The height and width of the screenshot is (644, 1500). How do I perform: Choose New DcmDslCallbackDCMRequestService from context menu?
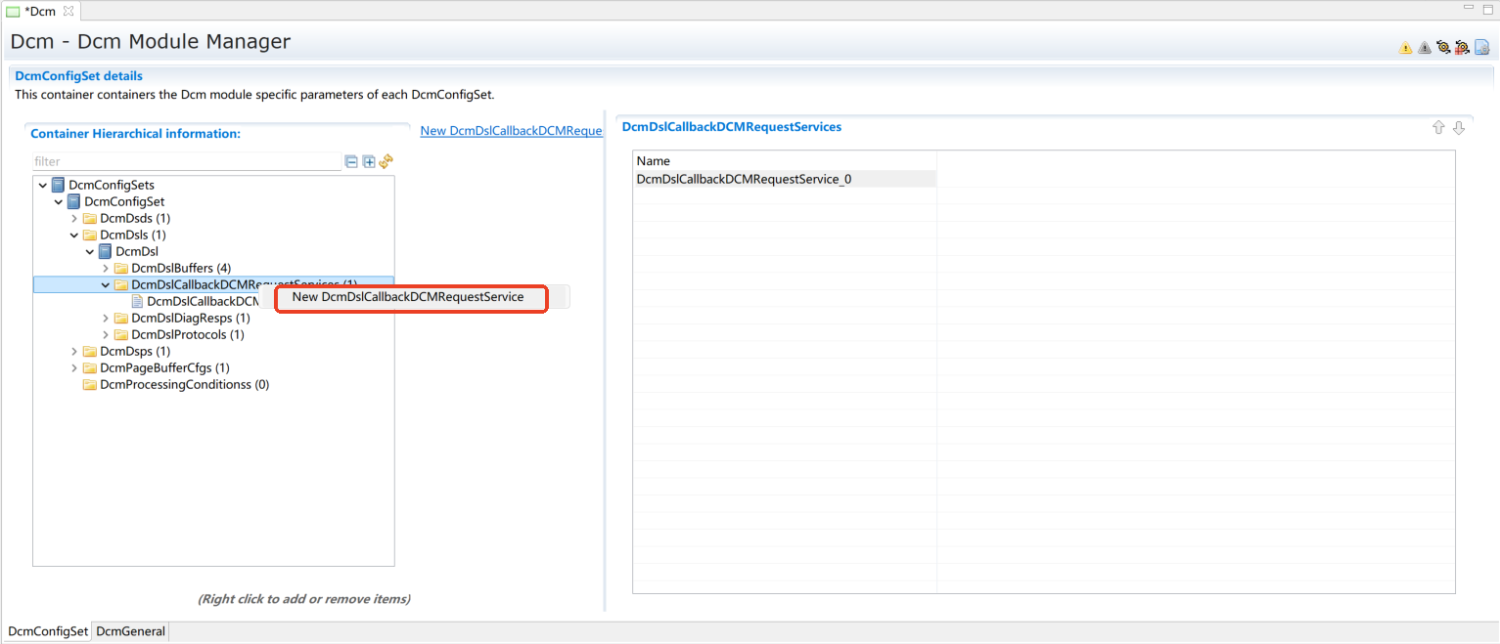[408, 297]
